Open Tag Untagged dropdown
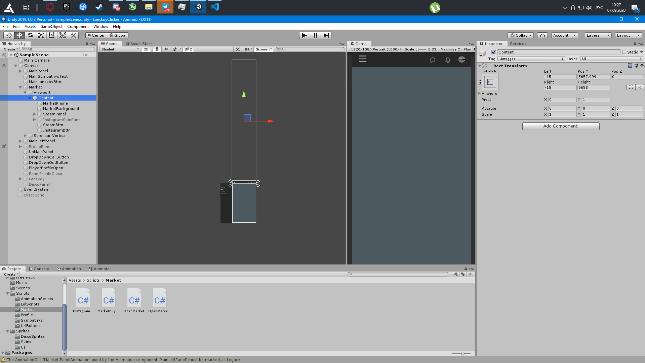The width and height of the screenshot is (645, 363). click(x=531, y=59)
